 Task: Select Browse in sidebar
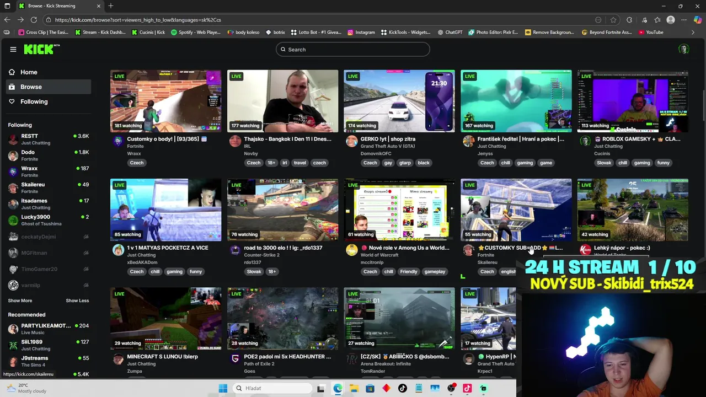(50, 87)
